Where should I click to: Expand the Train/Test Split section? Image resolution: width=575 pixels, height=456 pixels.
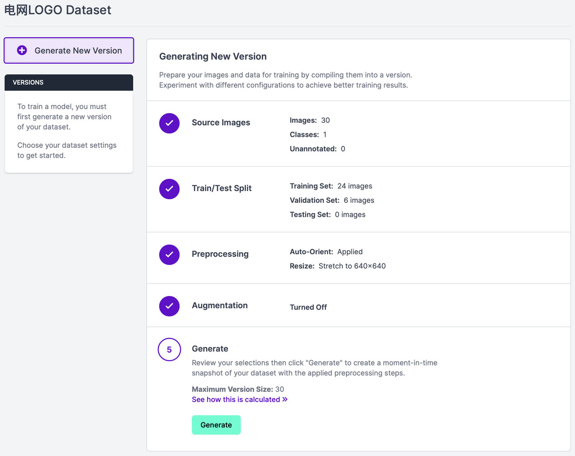pyautogui.click(x=221, y=189)
